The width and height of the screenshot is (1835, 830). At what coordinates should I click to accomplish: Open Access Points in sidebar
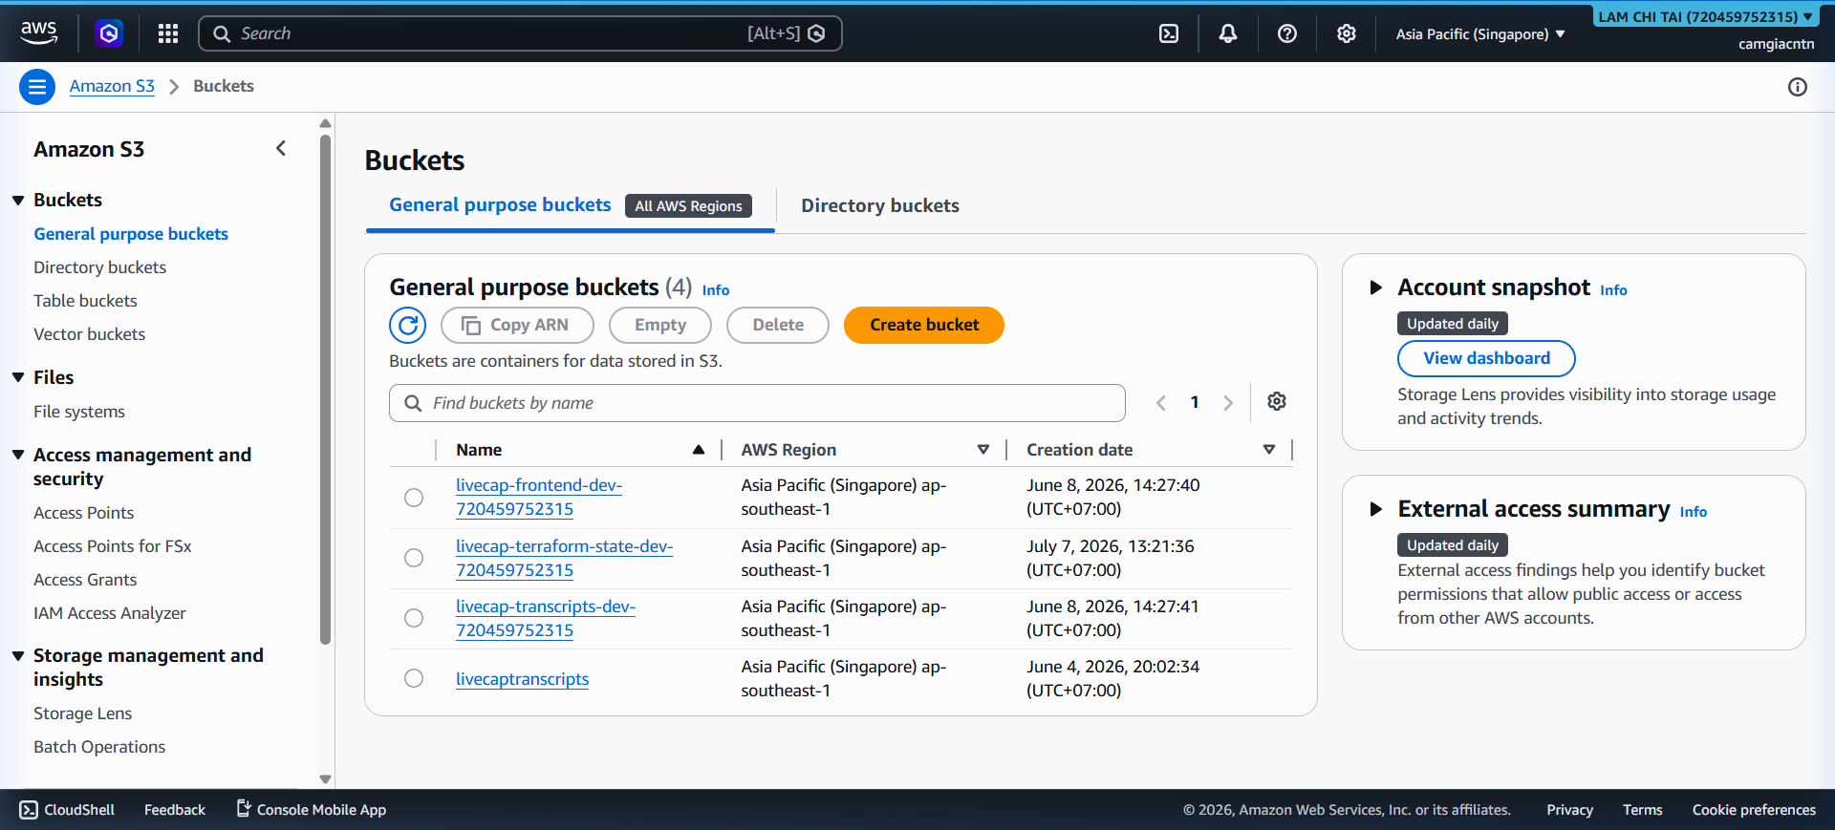(83, 513)
